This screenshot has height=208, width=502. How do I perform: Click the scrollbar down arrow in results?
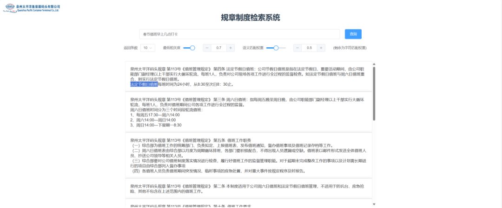(374, 204)
